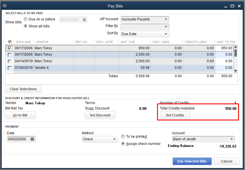Open the window system menu icon
This screenshot has width=245, height=170.
tap(4, 6)
